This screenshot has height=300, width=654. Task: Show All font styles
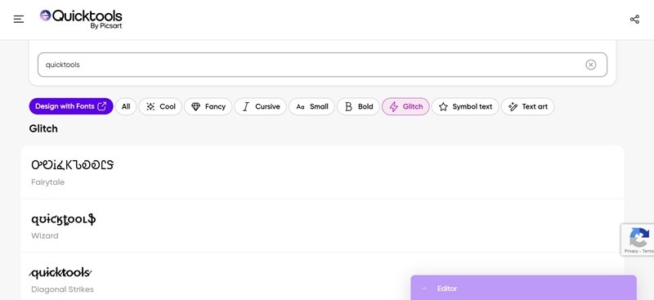pyautogui.click(x=126, y=106)
